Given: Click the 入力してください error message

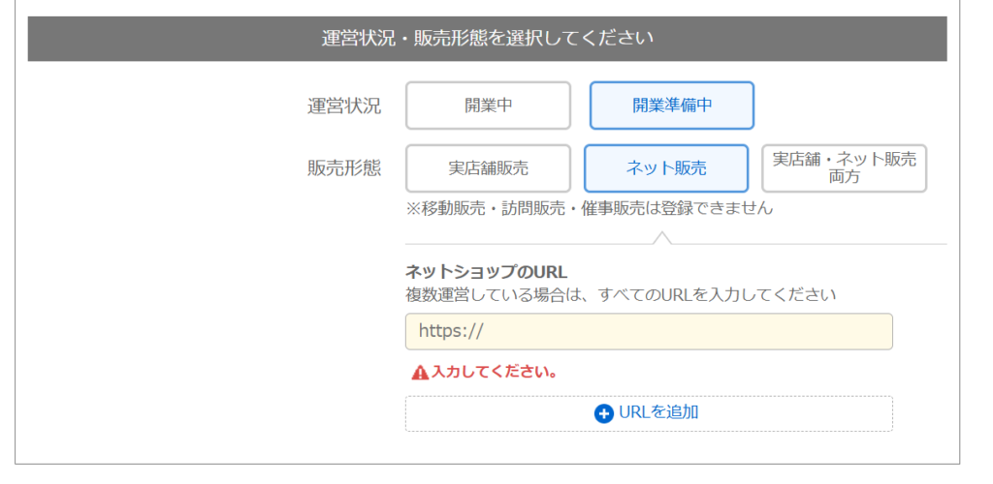Looking at the screenshot, I should pyautogui.click(x=495, y=373).
